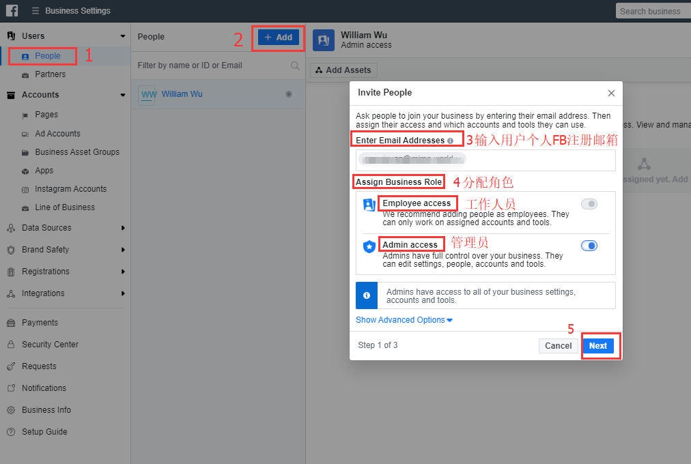Collapse the Users section arrow

coord(123,36)
